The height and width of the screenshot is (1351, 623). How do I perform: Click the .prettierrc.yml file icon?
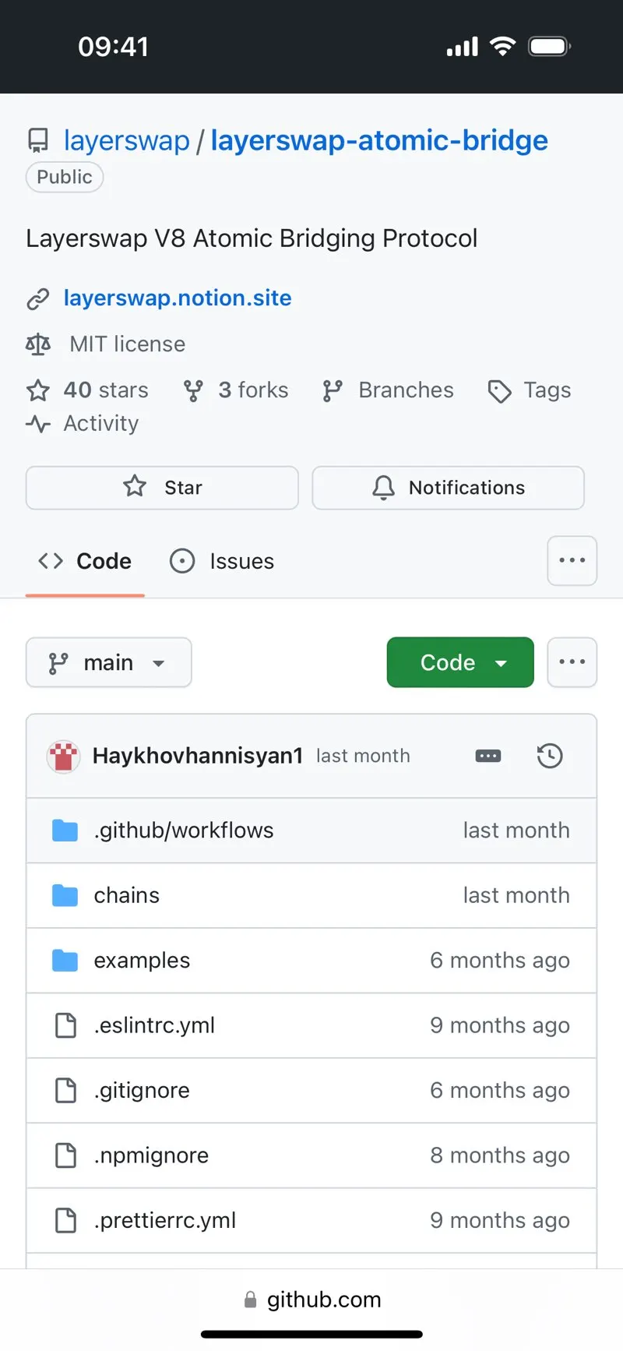coord(66,1221)
